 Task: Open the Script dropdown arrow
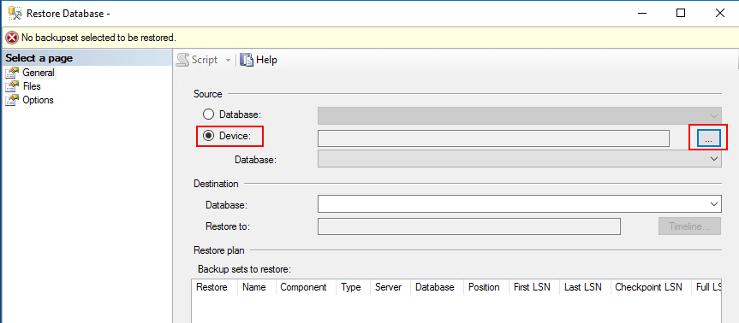pos(228,60)
